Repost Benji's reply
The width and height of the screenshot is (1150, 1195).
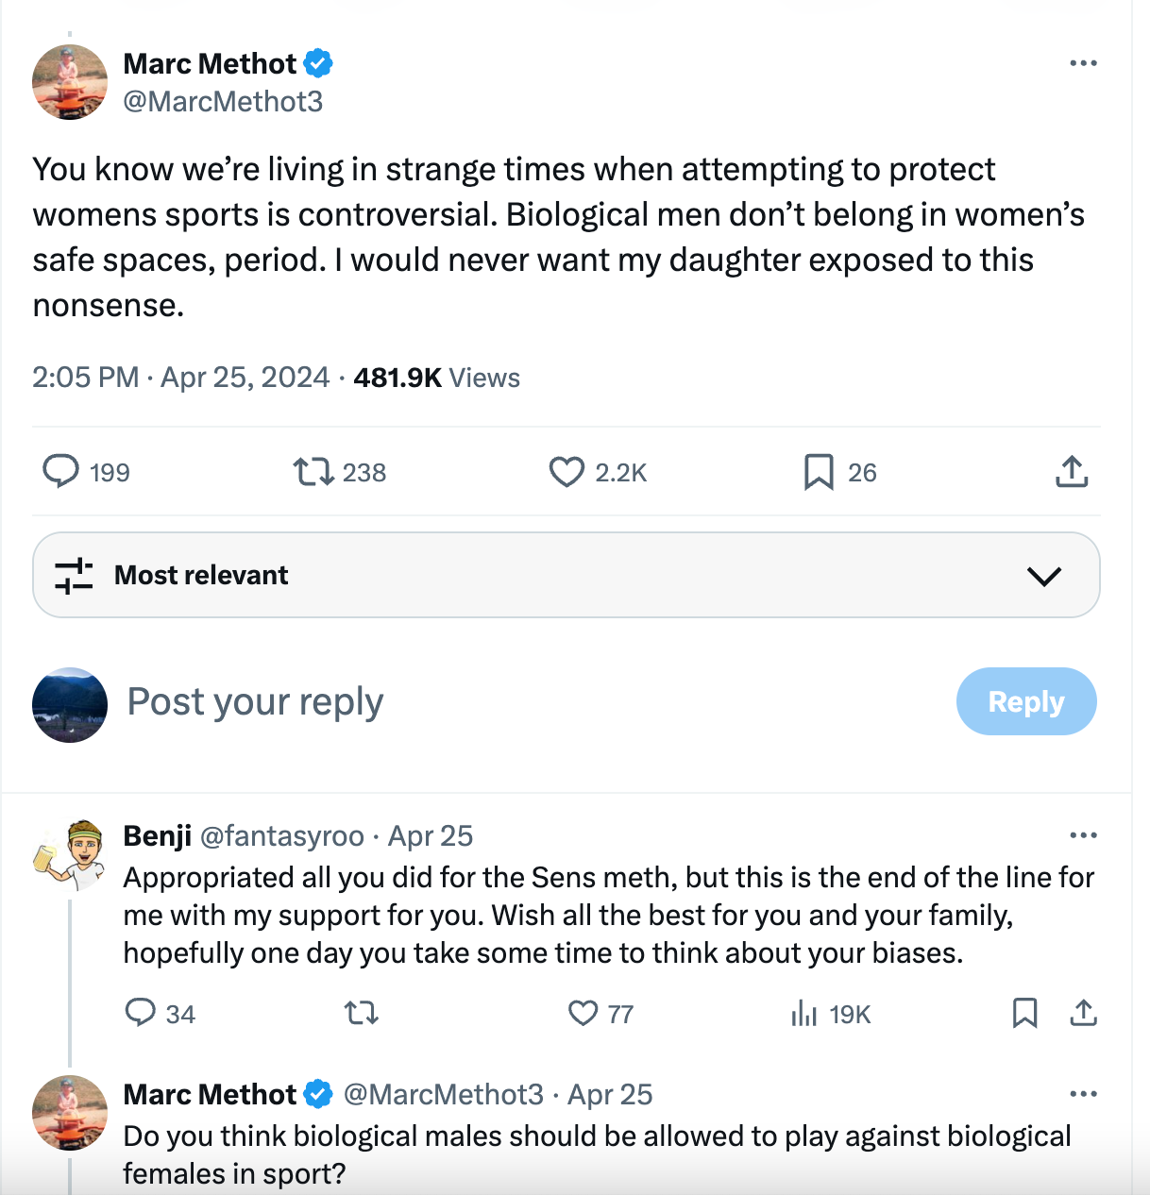(x=361, y=1013)
